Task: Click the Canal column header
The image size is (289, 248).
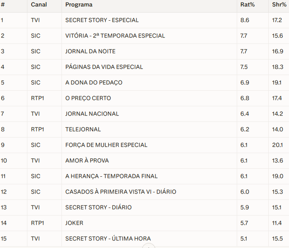Action: click(x=39, y=5)
